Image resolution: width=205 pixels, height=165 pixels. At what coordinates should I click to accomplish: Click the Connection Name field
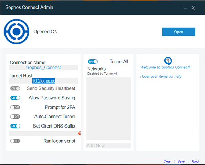pyautogui.click(x=43, y=68)
